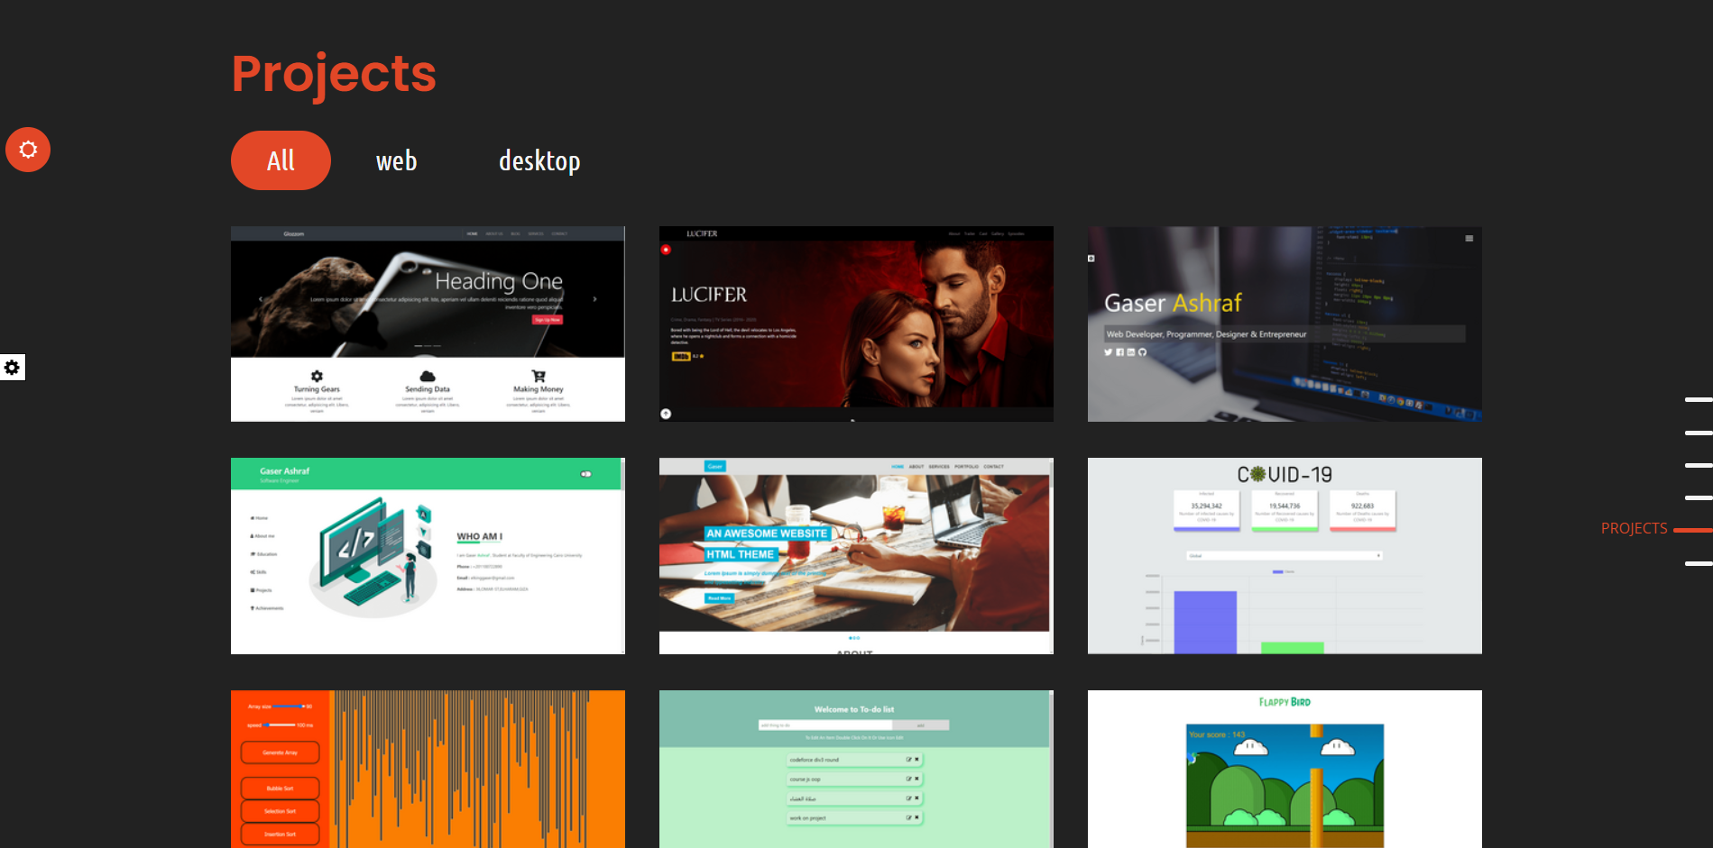Open the Flappy Bird project thumbnail
1713x848 pixels.
click(x=1285, y=769)
